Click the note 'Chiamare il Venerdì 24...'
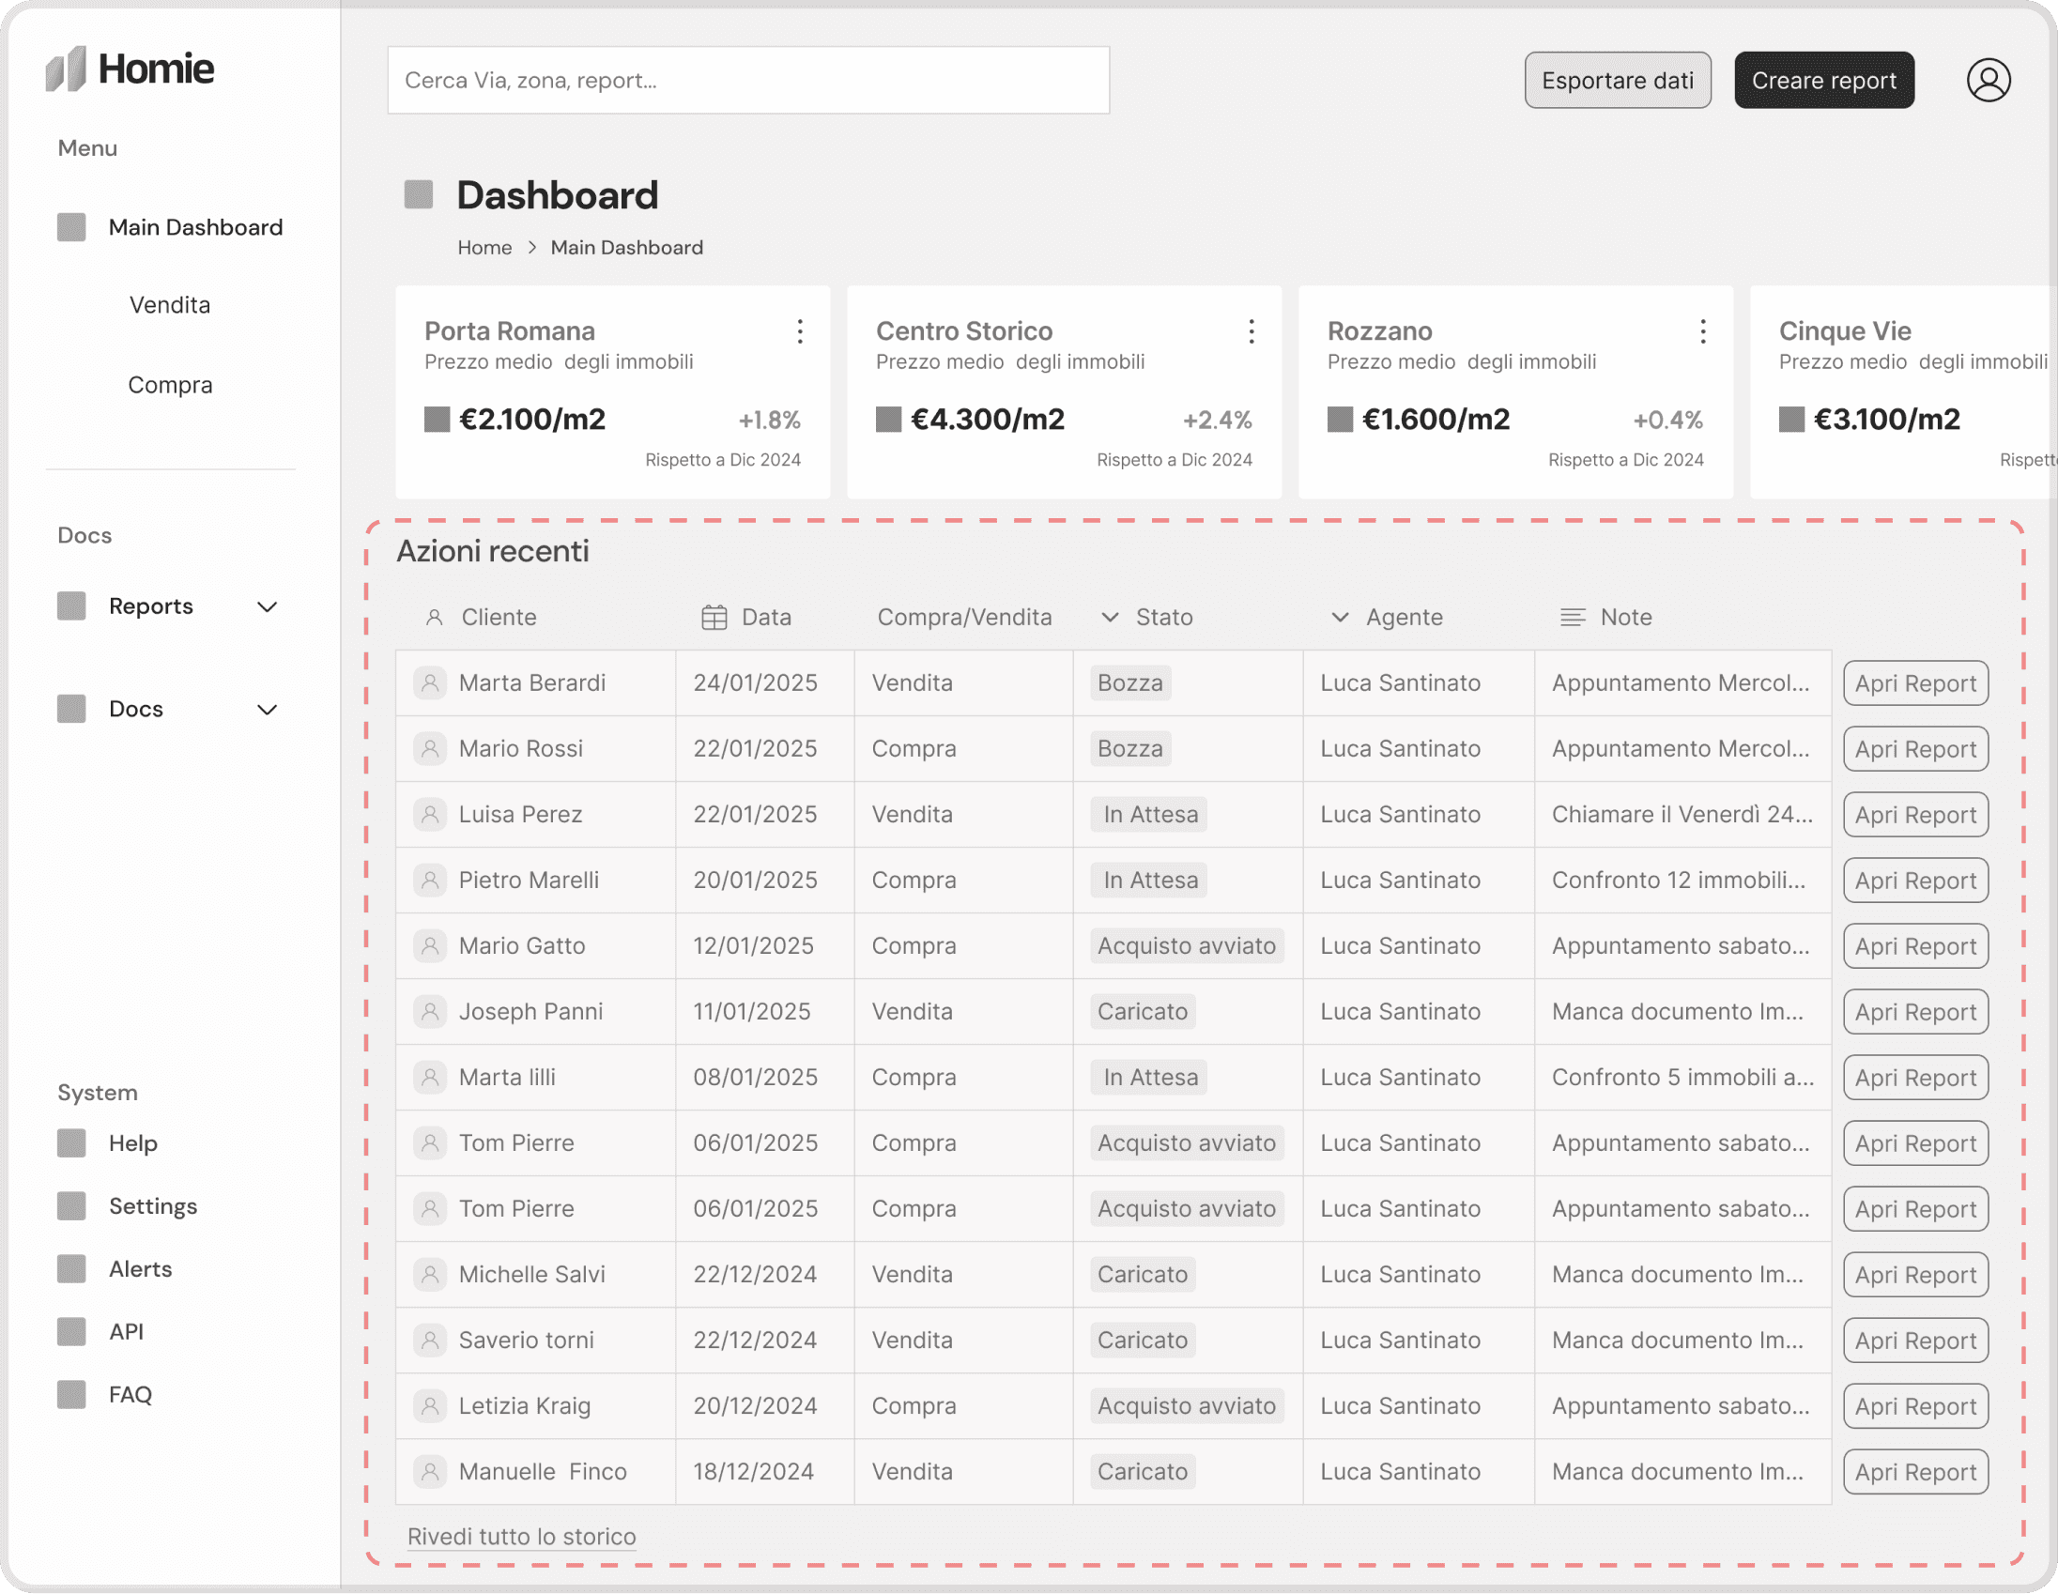 point(1682,814)
